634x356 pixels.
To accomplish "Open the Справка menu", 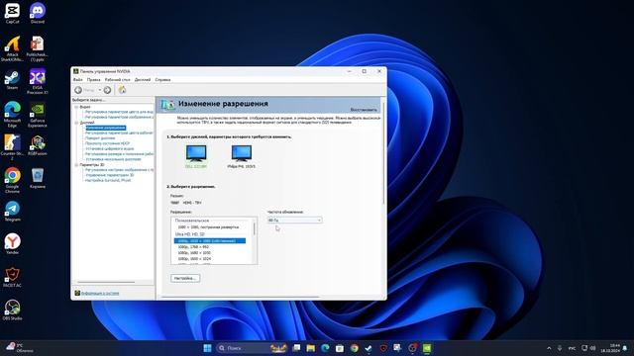I will [x=162, y=80].
